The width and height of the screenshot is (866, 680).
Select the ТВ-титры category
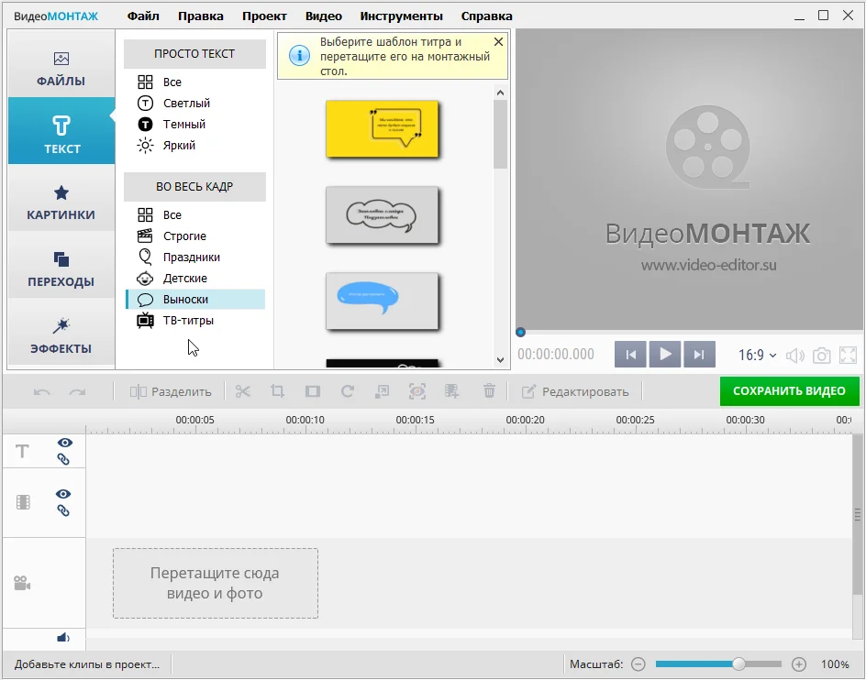[x=188, y=321]
